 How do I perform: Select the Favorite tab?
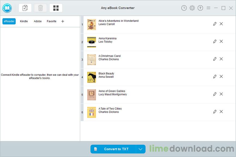52,21
